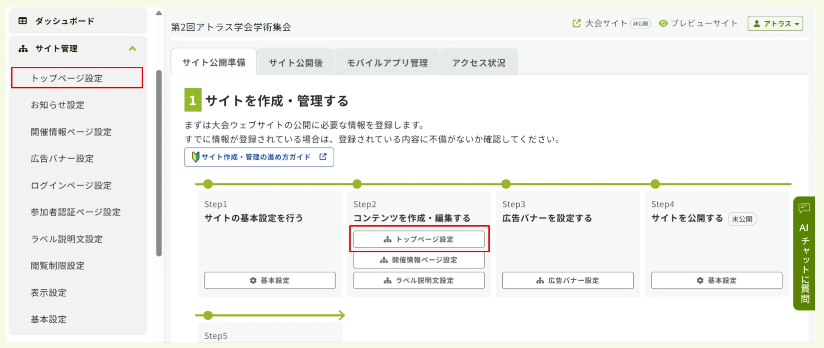Click Step3 広告バナー設定 button
Image resolution: width=824 pixels, height=348 pixels.
(x=568, y=280)
